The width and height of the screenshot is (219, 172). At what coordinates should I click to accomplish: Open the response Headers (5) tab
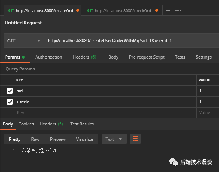pyautogui.click(x=51, y=124)
